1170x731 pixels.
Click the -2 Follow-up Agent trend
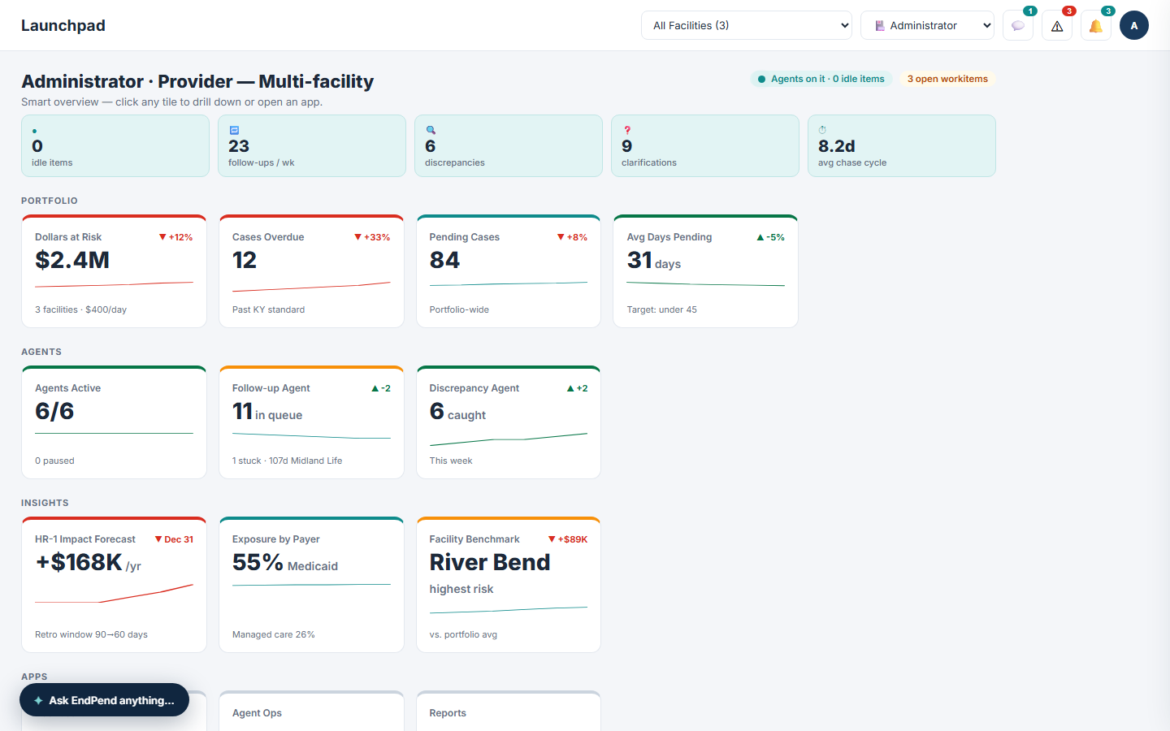tap(381, 388)
